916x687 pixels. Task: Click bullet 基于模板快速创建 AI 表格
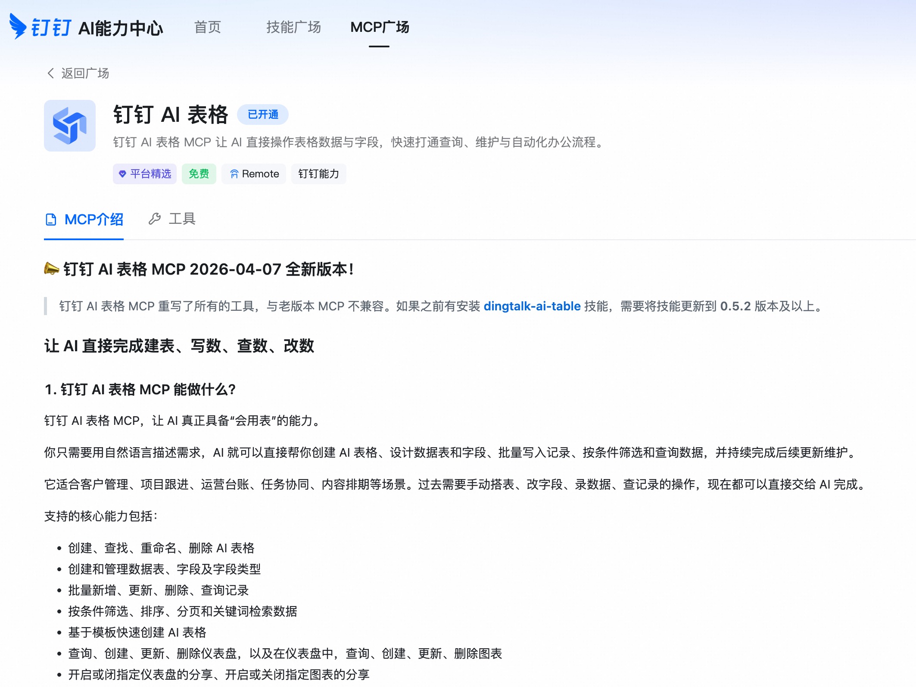137,632
